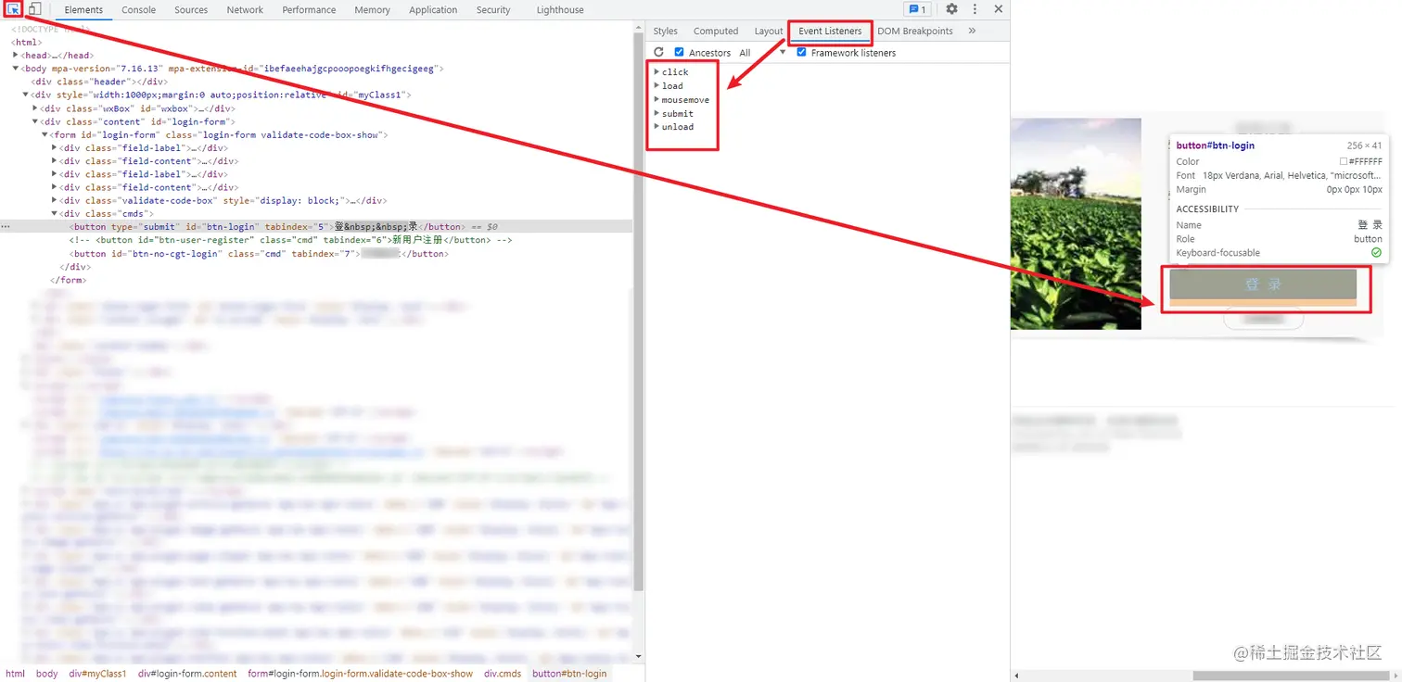Click the ellipsis beside the selected btn-login row
The height and width of the screenshot is (682, 1402).
(6, 226)
